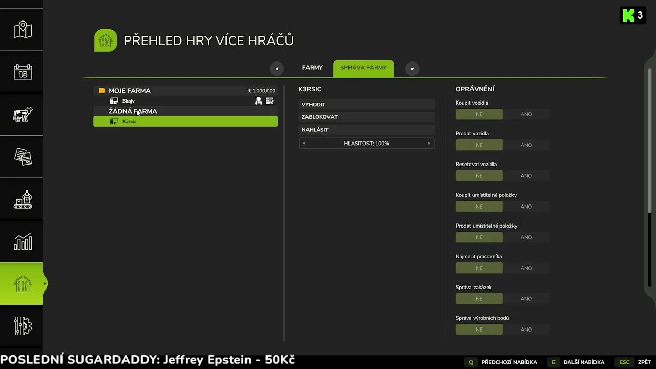Click the platform icon beside K3rsic
This screenshot has width=656, height=369.
pos(114,121)
